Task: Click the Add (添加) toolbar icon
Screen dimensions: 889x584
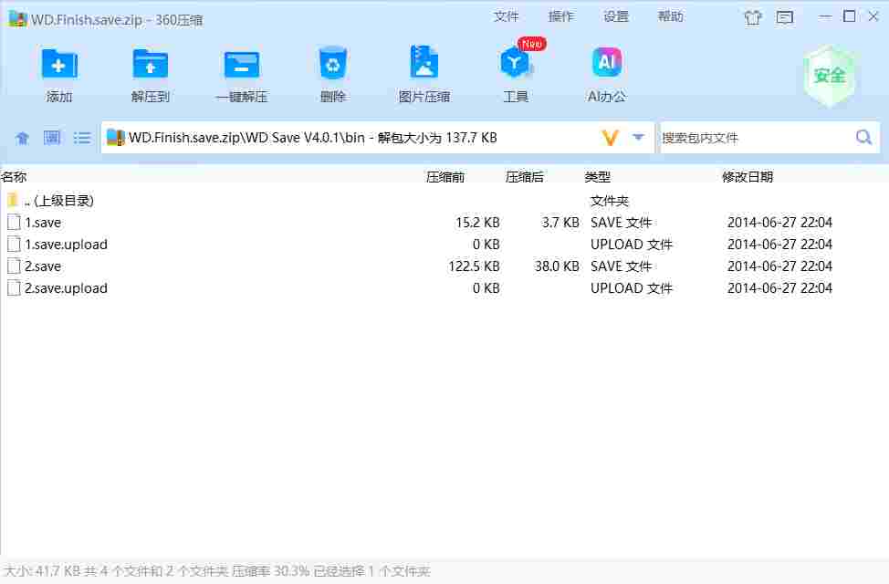Action: 59,64
